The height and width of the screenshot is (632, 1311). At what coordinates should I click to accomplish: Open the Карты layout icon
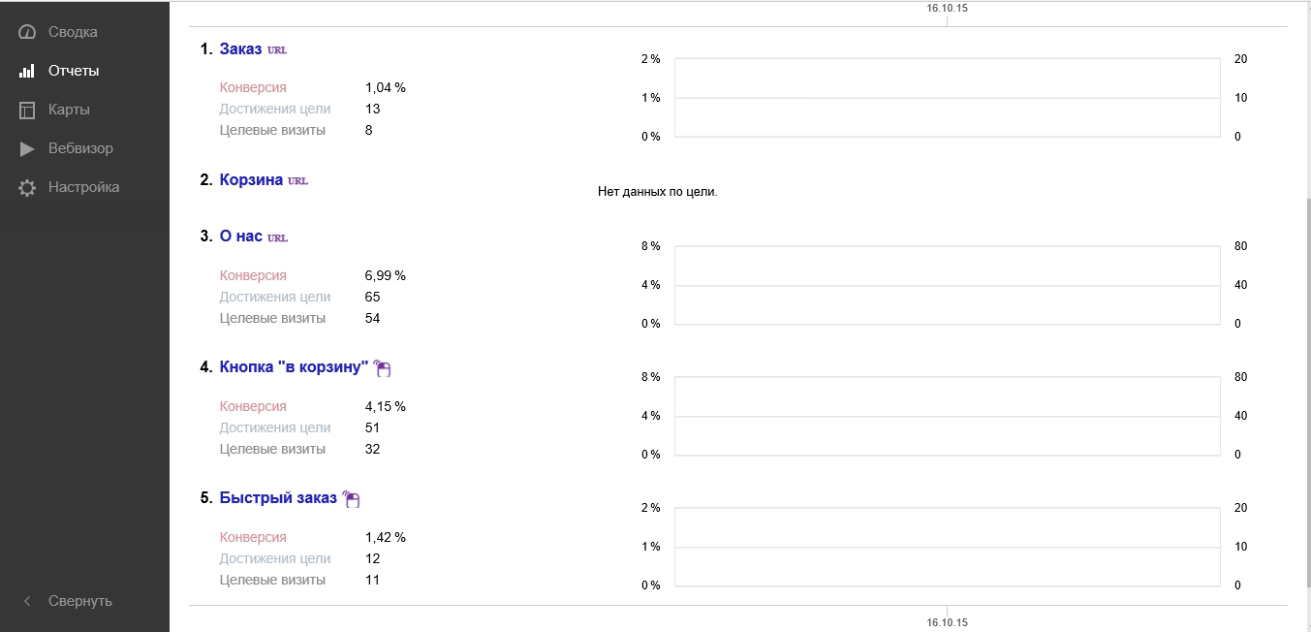pyautogui.click(x=27, y=110)
